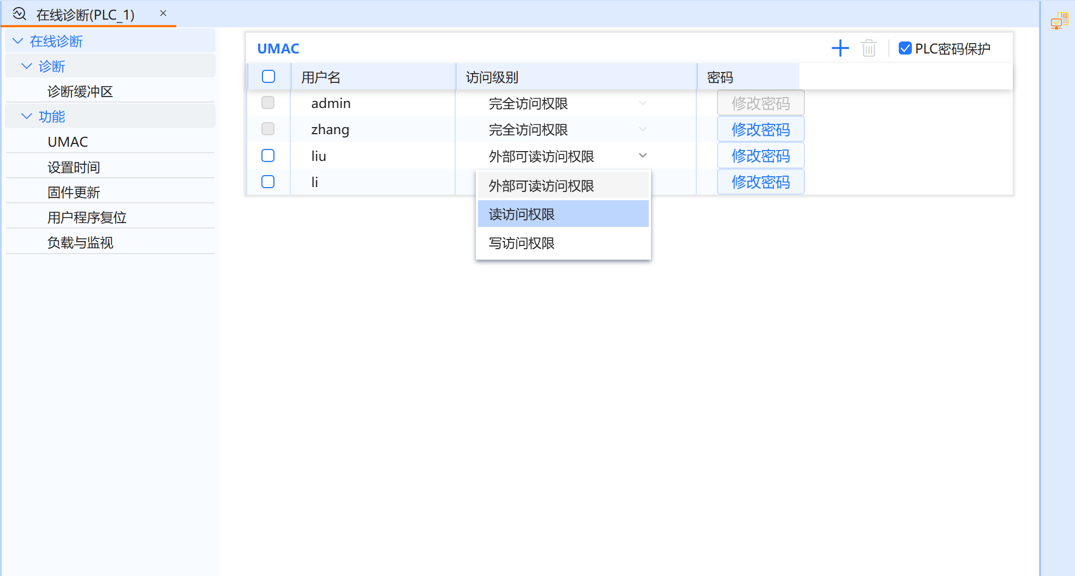Close the 在线诊断(PLC_1) tab

click(162, 14)
